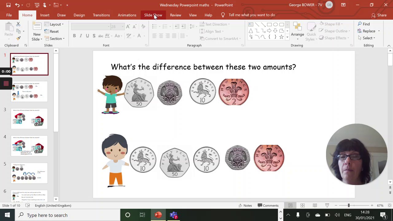Start slide show from status bar icon
The image size is (393, 221).
pos(327,205)
